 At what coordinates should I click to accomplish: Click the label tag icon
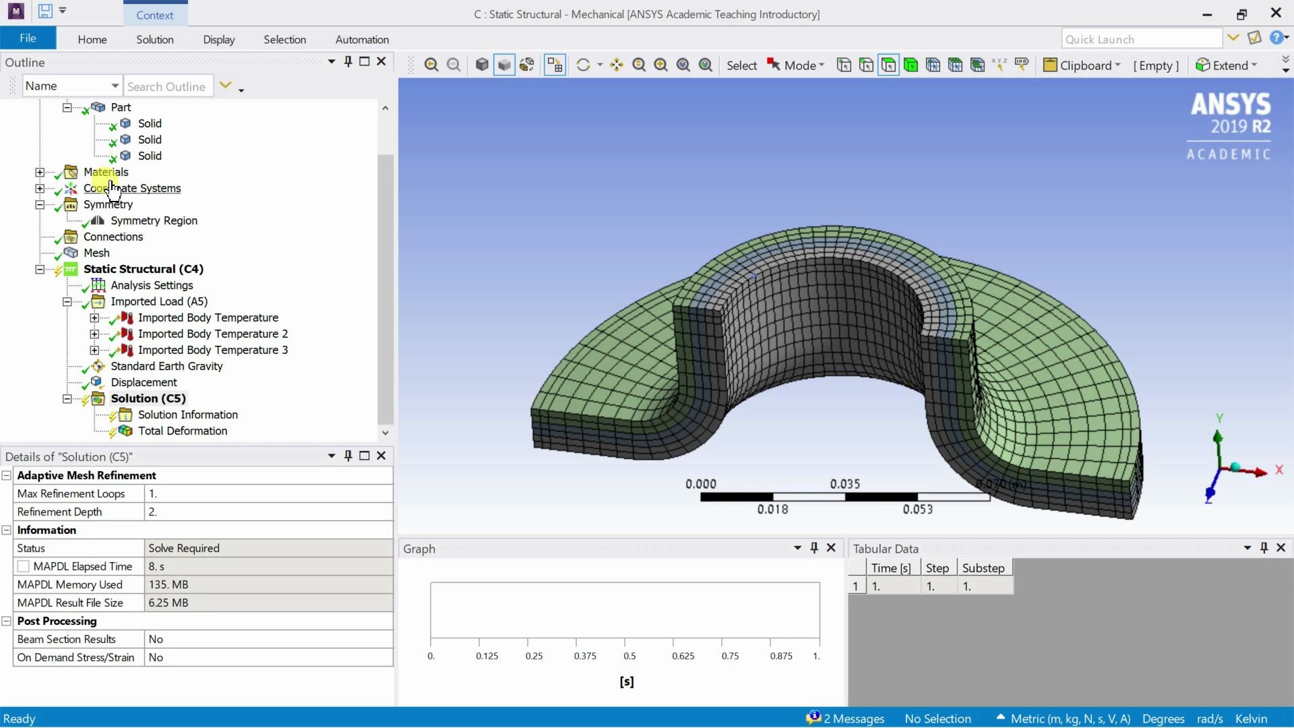click(x=1022, y=65)
